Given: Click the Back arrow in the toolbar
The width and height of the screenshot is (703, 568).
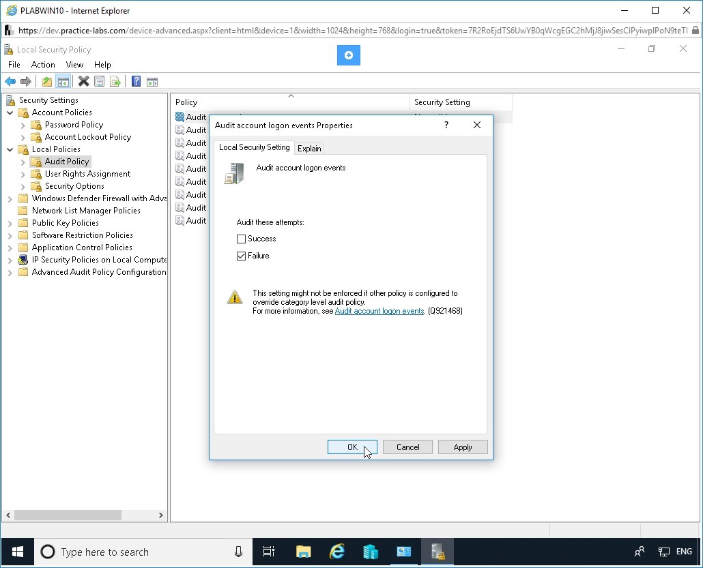Looking at the screenshot, I should [10, 82].
